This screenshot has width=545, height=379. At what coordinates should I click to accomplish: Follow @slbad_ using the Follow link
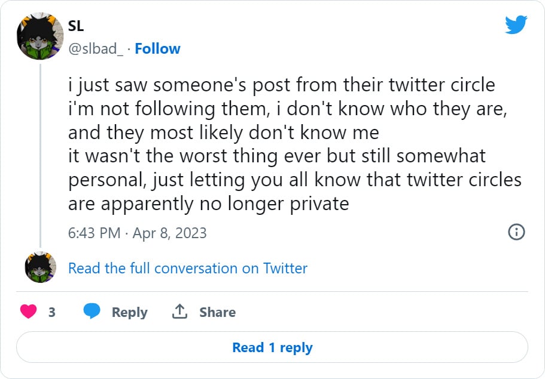coord(157,48)
